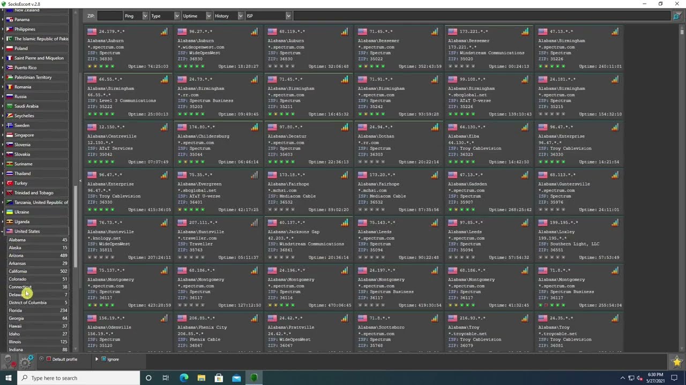Image resolution: width=686 pixels, height=385 pixels.
Task: Click the Windows search box on taskbar
Action: (x=78, y=378)
